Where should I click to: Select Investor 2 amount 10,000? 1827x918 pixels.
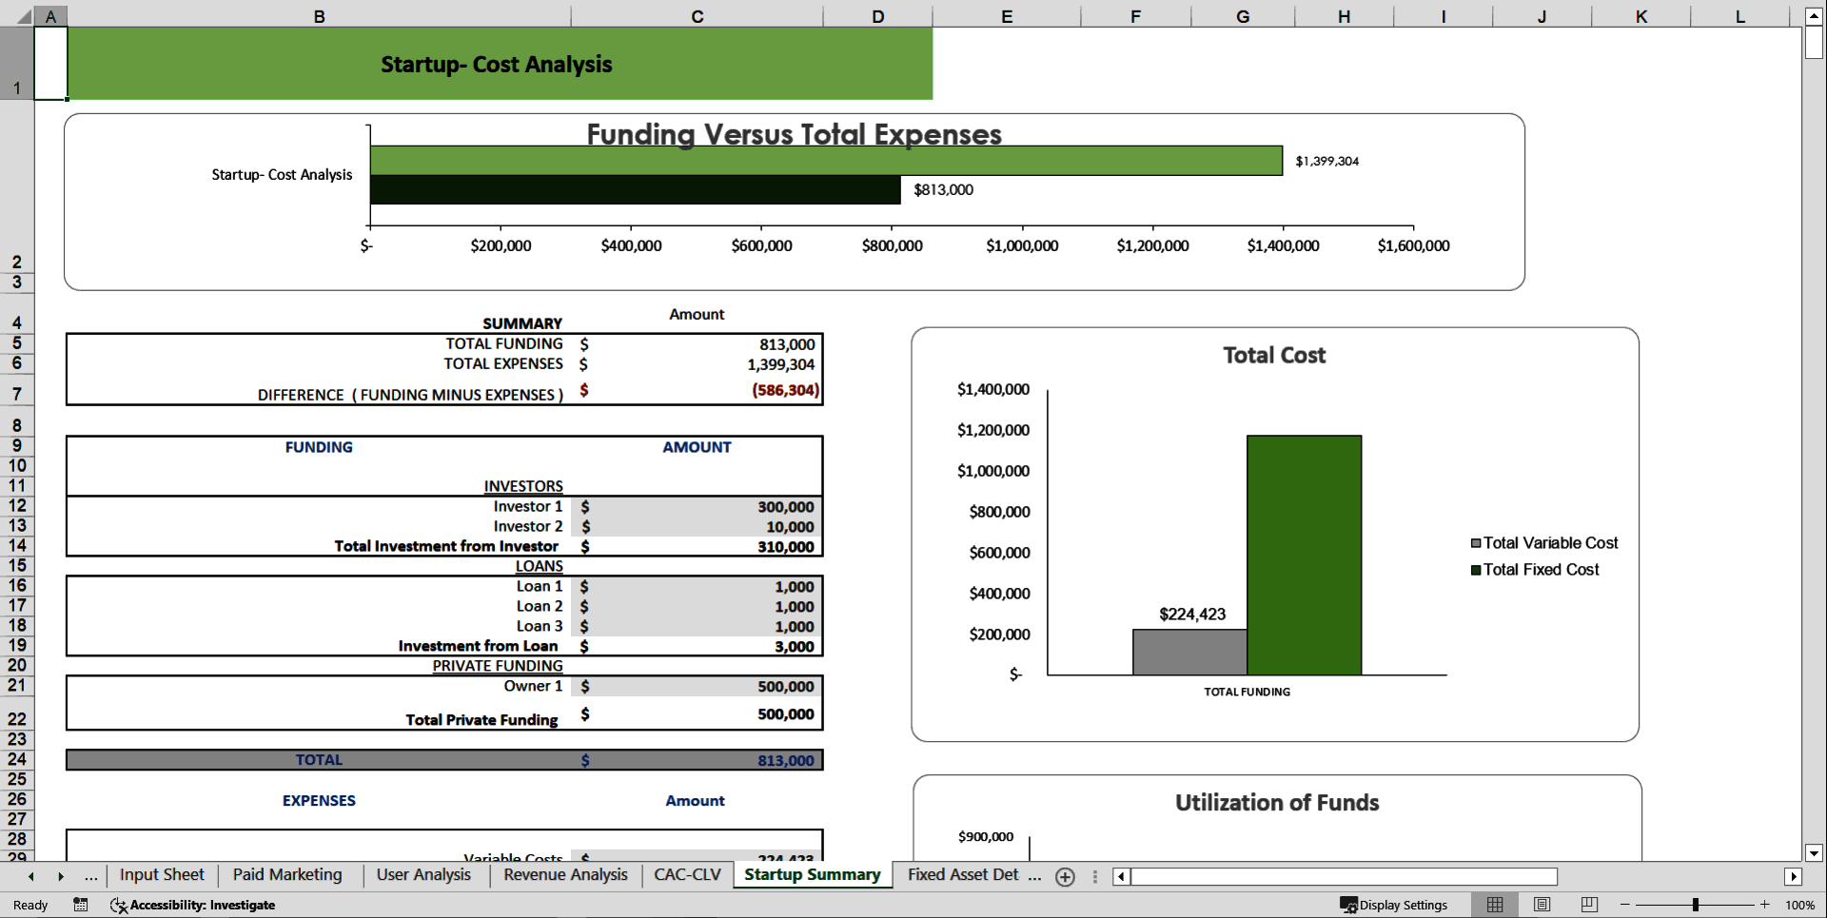(697, 527)
